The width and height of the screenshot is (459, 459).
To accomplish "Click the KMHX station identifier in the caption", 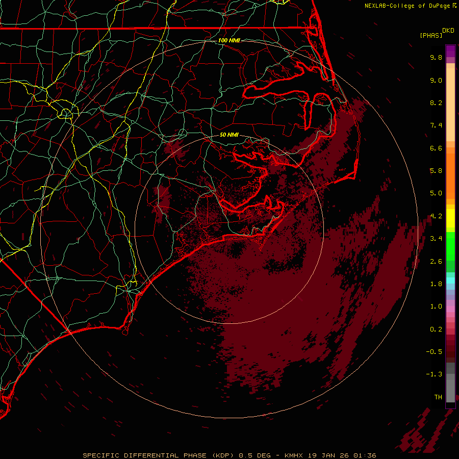I will tap(294, 455).
